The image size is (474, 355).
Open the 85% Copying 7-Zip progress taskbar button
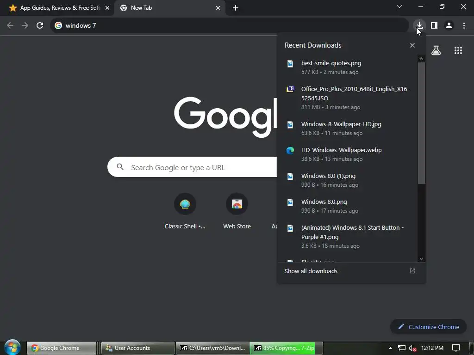286,348
